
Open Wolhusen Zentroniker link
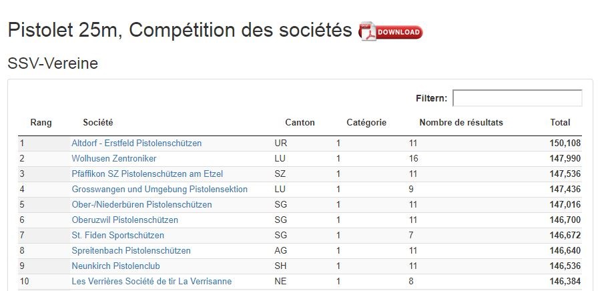(x=114, y=159)
